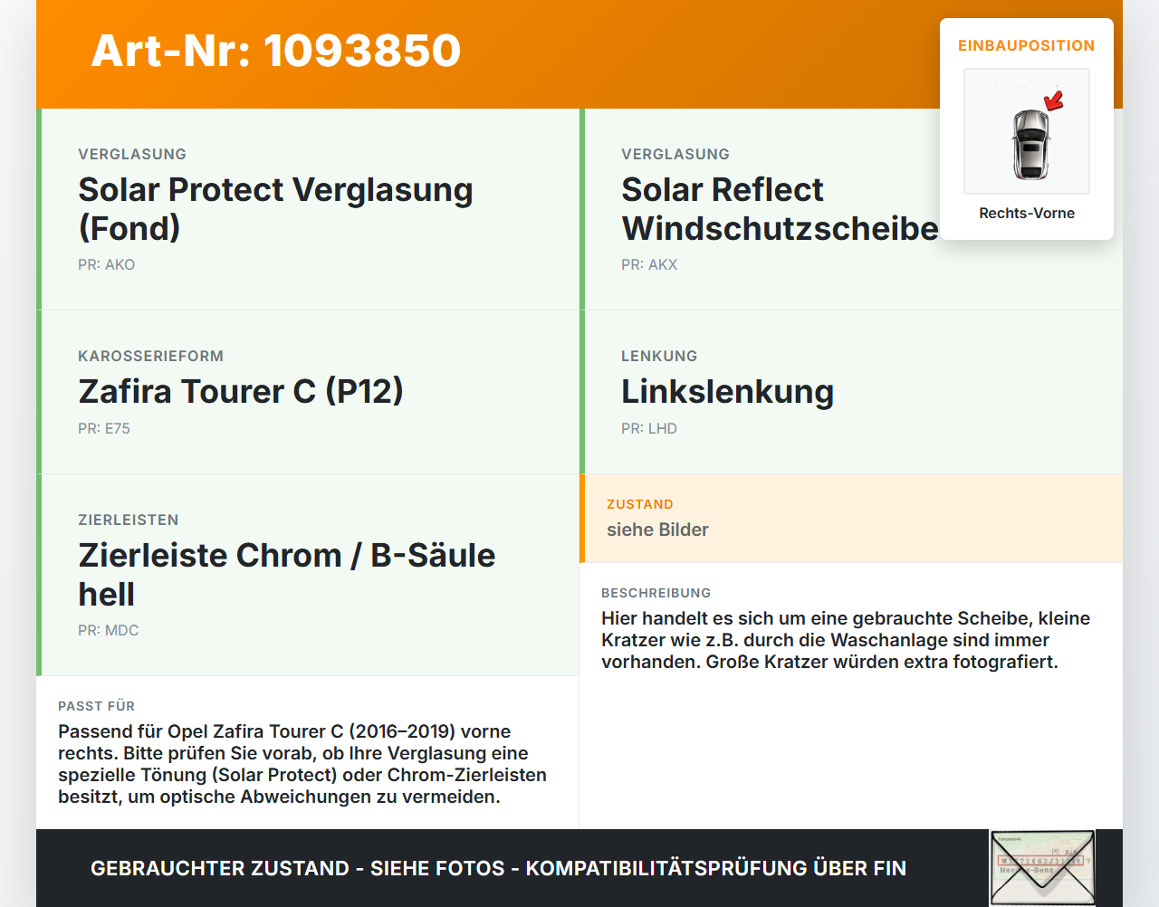
Task: Select the Linkslenkung title
Action: 727,391
